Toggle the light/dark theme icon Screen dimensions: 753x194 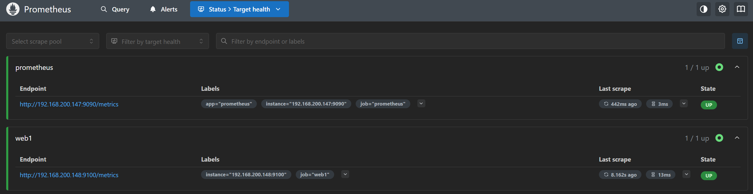coord(704,9)
